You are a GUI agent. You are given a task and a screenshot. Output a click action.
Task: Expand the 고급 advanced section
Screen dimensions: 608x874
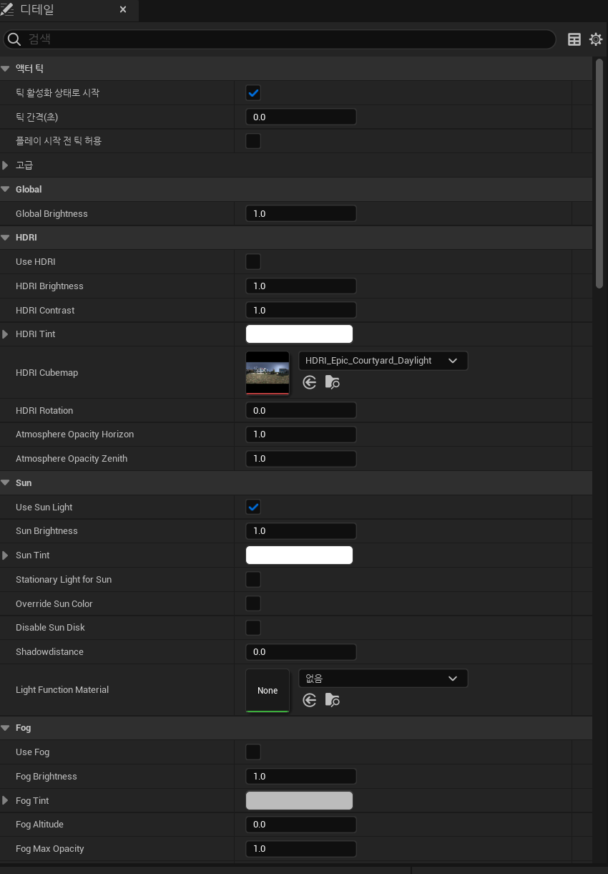[x=6, y=165]
